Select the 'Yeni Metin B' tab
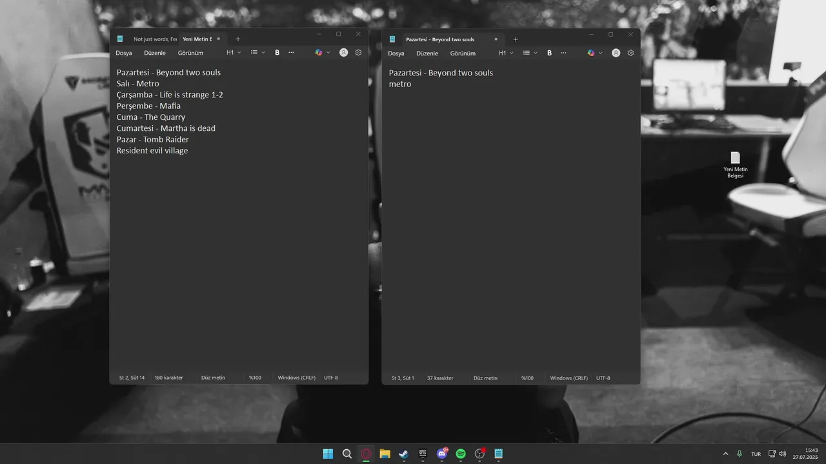This screenshot has height=464, width=826. [197, 39]
